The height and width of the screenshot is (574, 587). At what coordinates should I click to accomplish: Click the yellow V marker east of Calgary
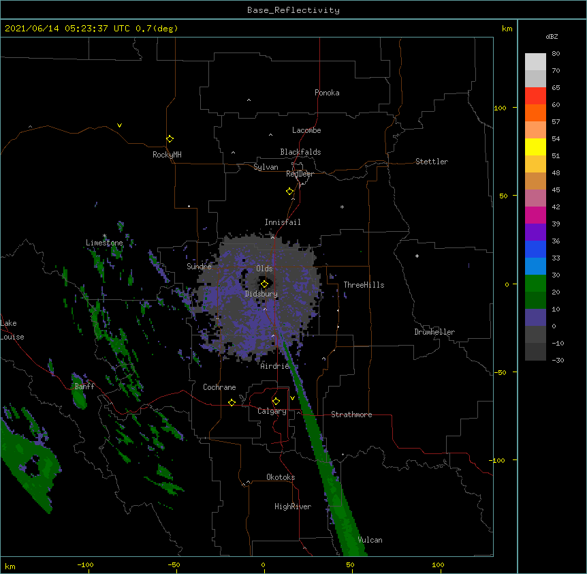pos(292,398)
